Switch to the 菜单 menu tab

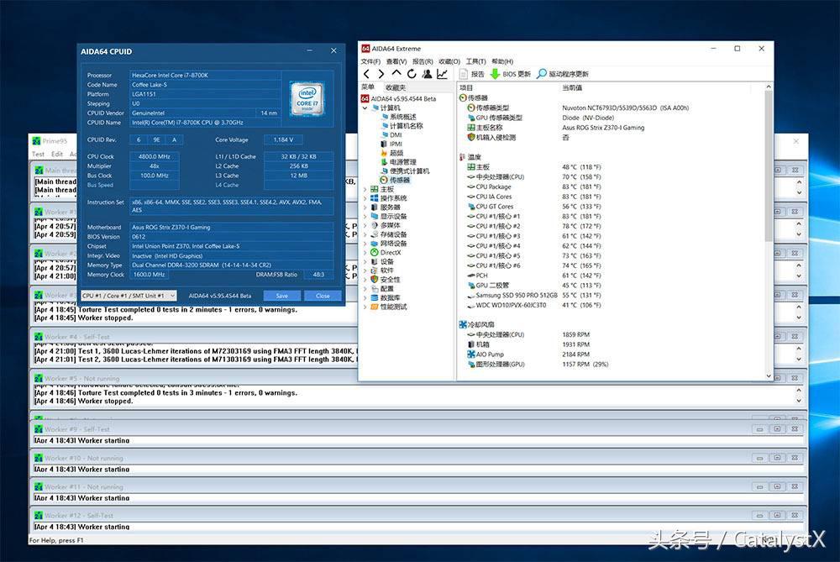(x=368, y=87)
